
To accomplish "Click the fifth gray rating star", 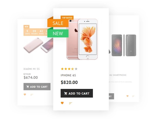I will click(76, 69).
